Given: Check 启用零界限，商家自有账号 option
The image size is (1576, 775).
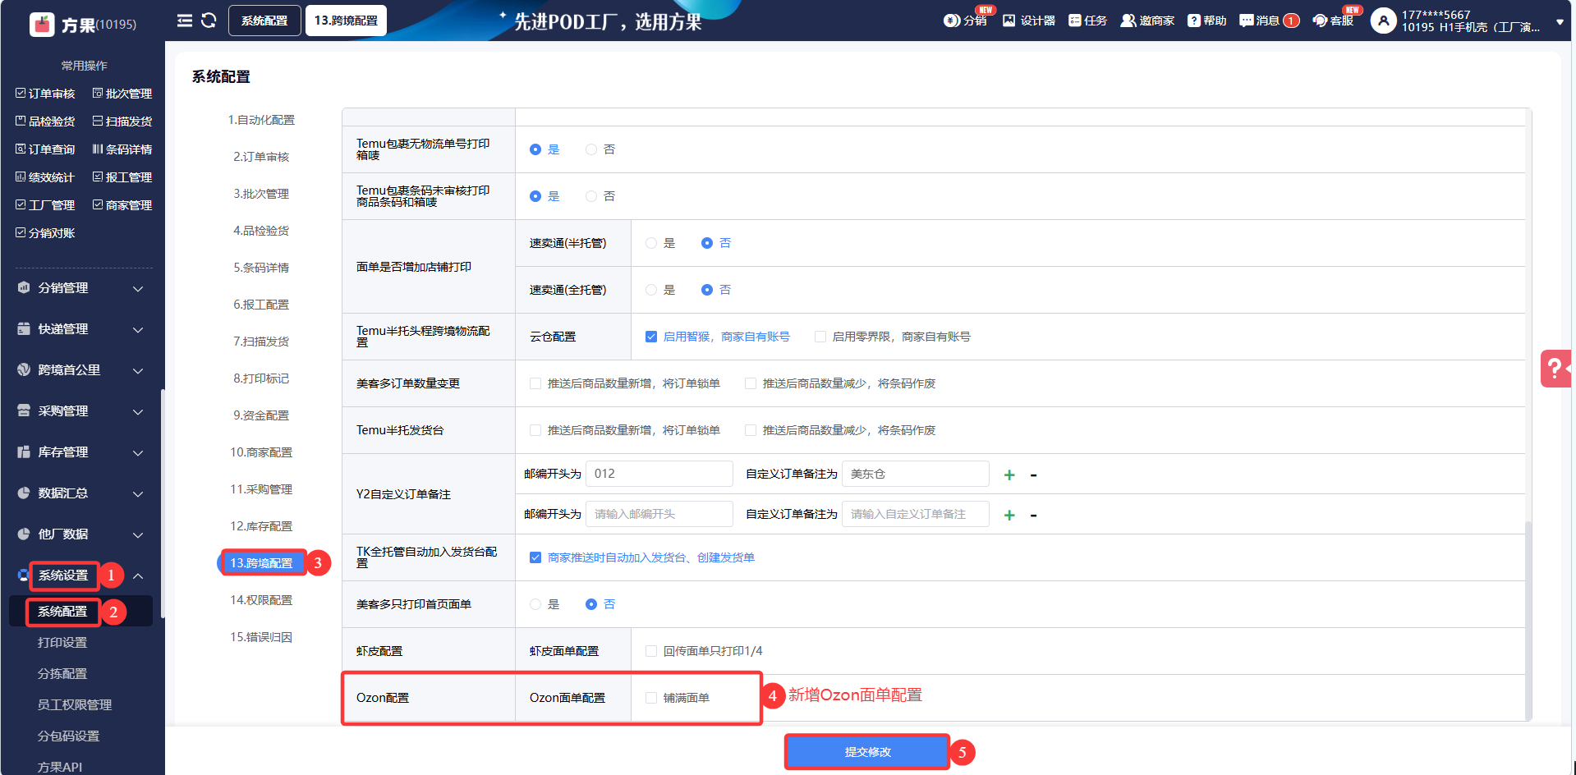Looking at the screenshot, I should click(x=820, y=337).
